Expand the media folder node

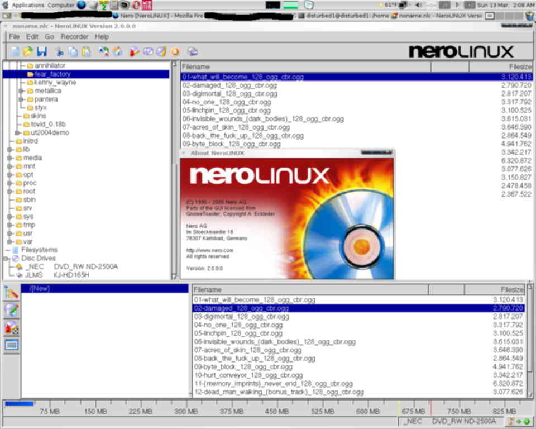[x=10, y=158]
